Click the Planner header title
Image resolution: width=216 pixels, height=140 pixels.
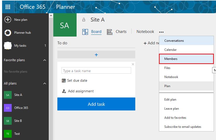click(66, 7)
